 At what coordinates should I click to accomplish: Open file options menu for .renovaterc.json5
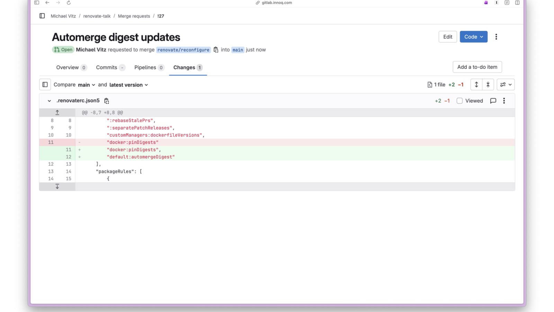coord(504,101)
